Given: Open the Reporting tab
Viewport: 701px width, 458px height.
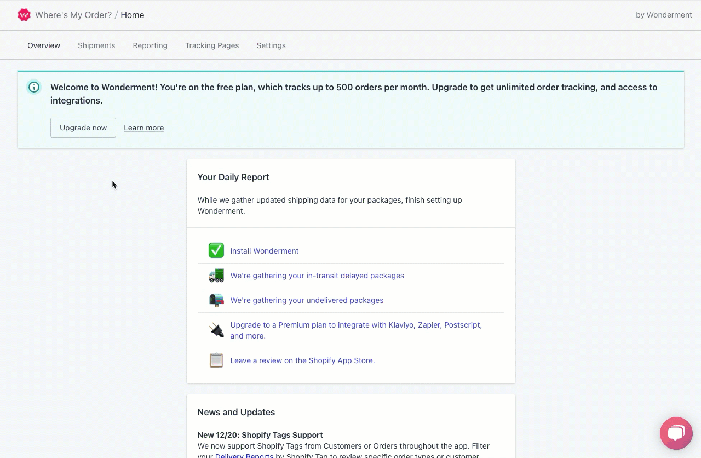Looking at the screenshot, I should coord(150,45).
